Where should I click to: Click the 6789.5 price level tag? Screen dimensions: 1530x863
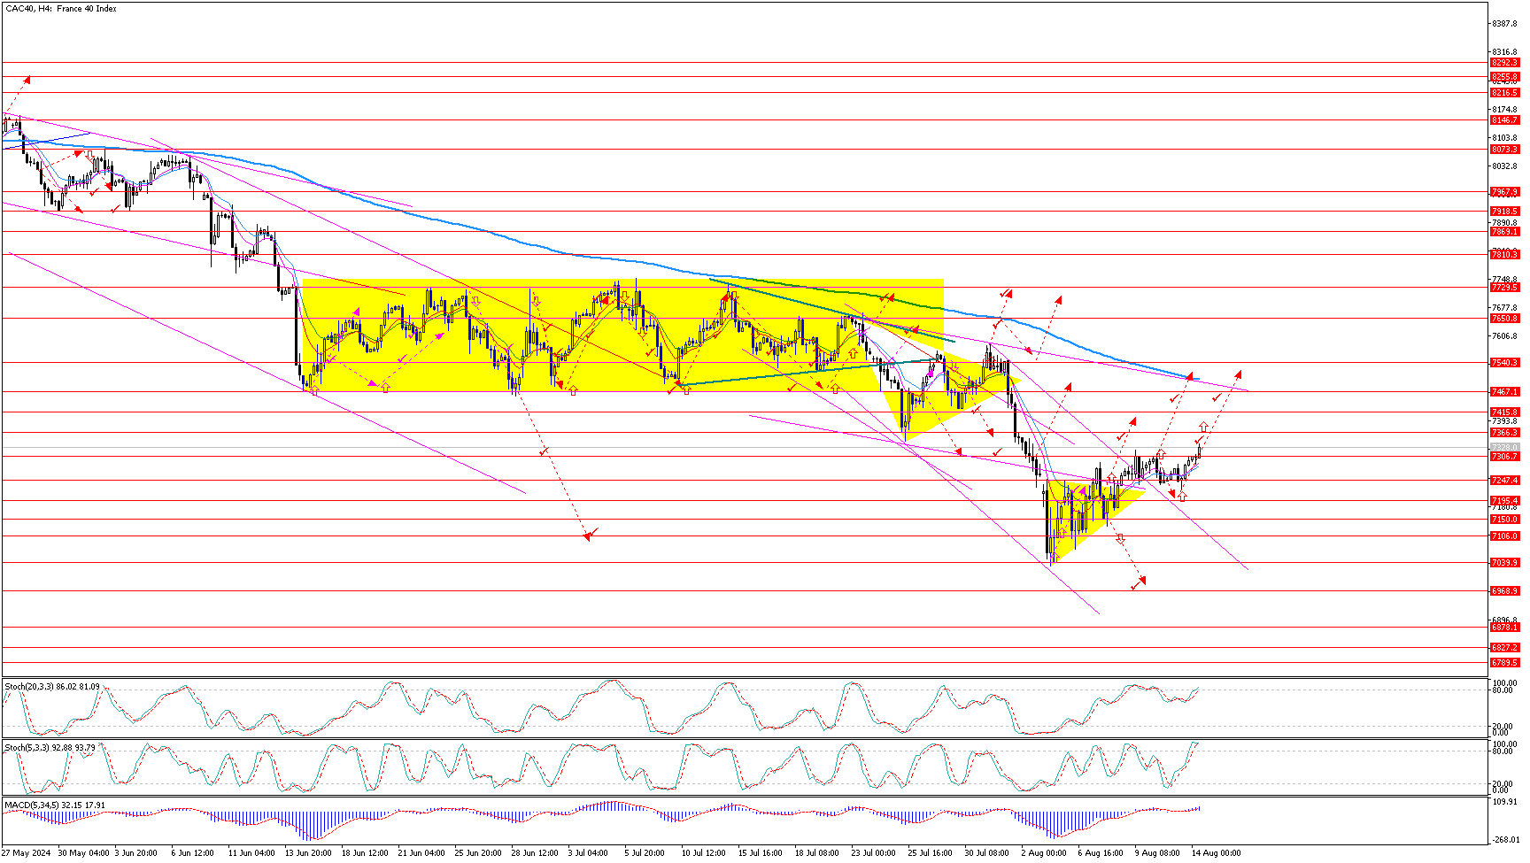point(1504,662)
